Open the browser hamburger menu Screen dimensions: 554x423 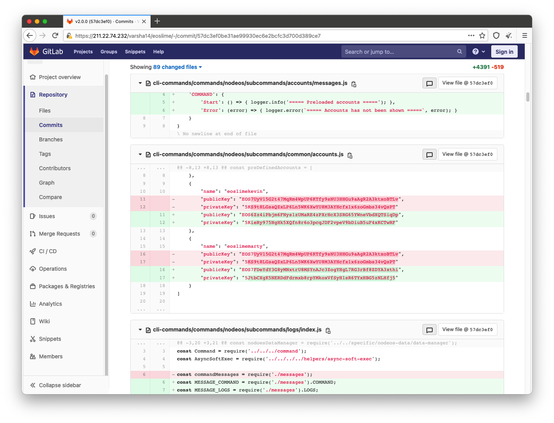(525, 35)
